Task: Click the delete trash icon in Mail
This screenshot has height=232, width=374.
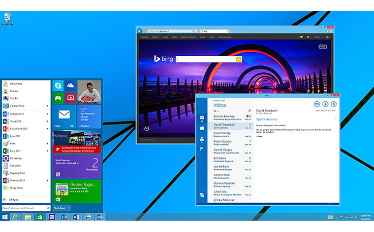Action: tap(333, 104)
